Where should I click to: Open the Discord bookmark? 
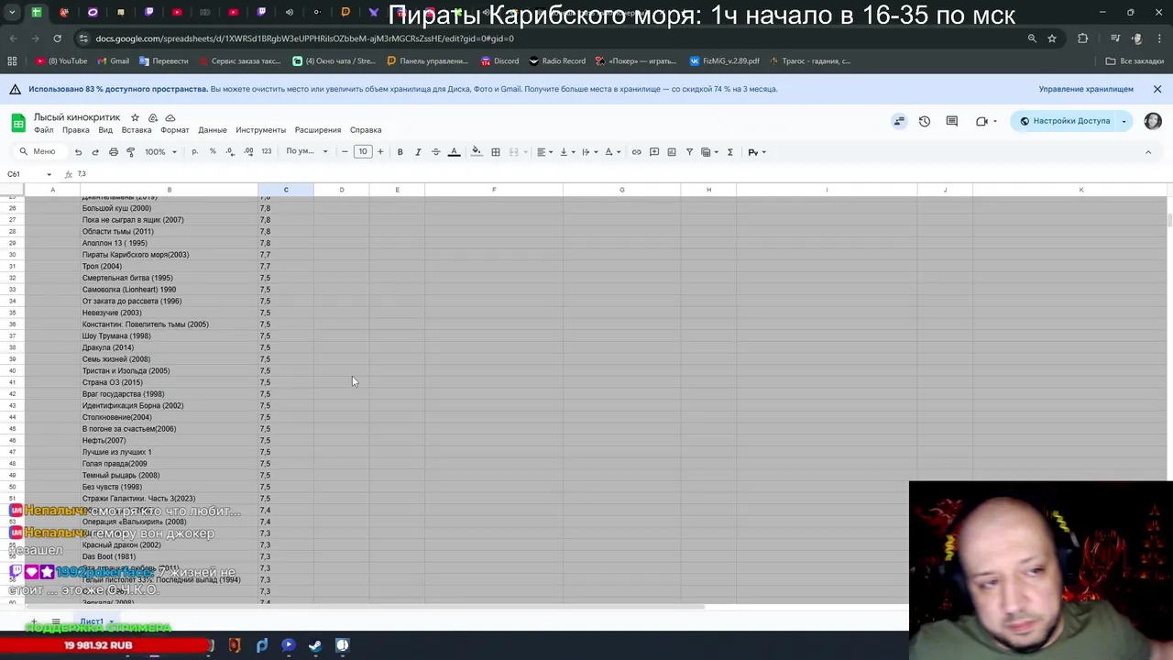(x=499, y=61)
